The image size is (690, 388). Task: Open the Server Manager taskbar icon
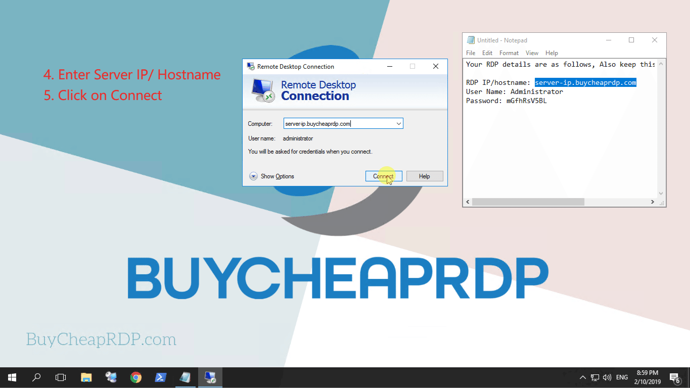(111, 377)
